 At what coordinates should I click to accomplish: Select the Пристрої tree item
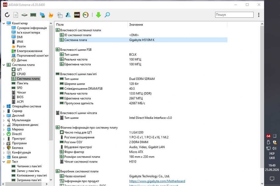pyautogui.click(x=18, y=138)
